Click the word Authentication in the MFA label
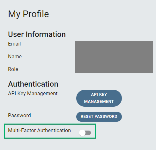The height and width of the screenshot is (150, 156). [x=54, y=130]
